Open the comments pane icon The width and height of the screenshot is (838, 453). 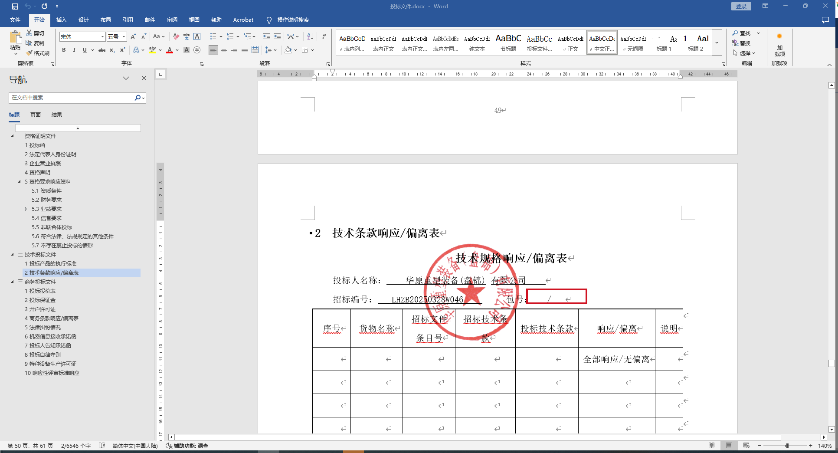[x=825, y=20]
